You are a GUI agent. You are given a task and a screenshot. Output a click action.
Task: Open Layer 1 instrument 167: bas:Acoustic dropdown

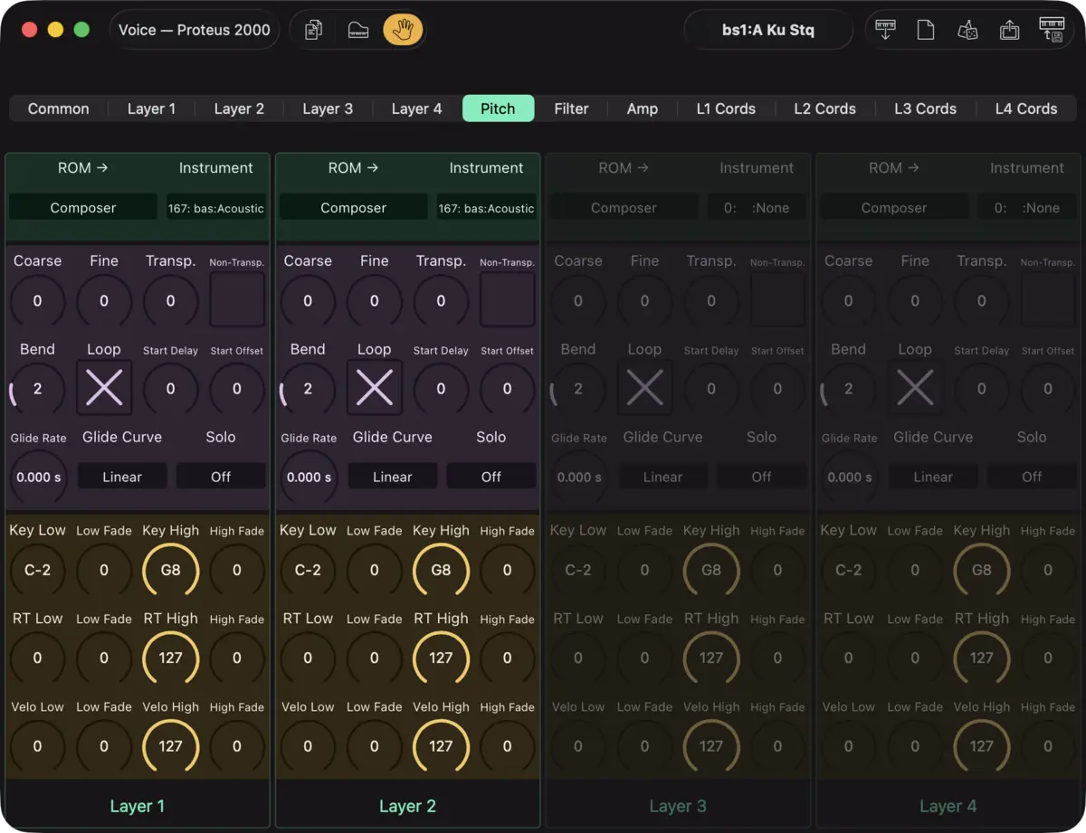(216, 207)
